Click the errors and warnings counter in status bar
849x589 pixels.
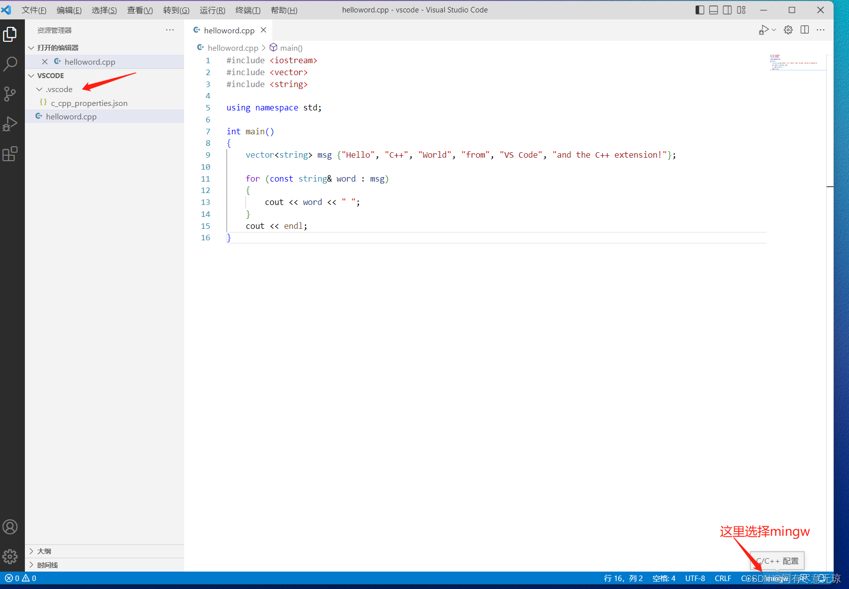[20, 578]
